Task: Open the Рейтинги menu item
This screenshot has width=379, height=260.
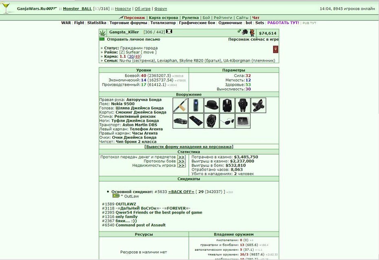Action: 223,17
